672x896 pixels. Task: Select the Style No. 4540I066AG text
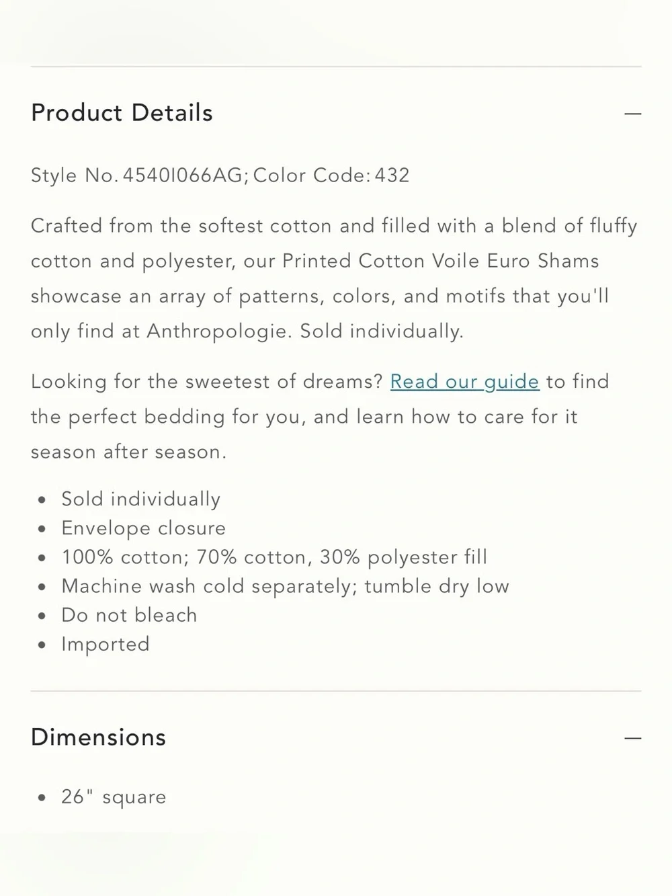click(137, 175)
